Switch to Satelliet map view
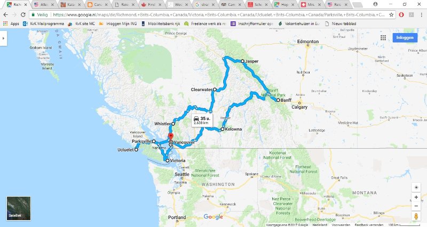 [x=19, y=208]
